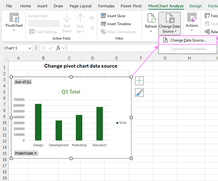
Task: Click the Insert Timeline label
Action: [119, 24]
